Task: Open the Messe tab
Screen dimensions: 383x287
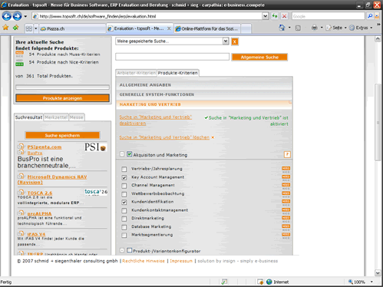Action: click(x=76, y=117)
